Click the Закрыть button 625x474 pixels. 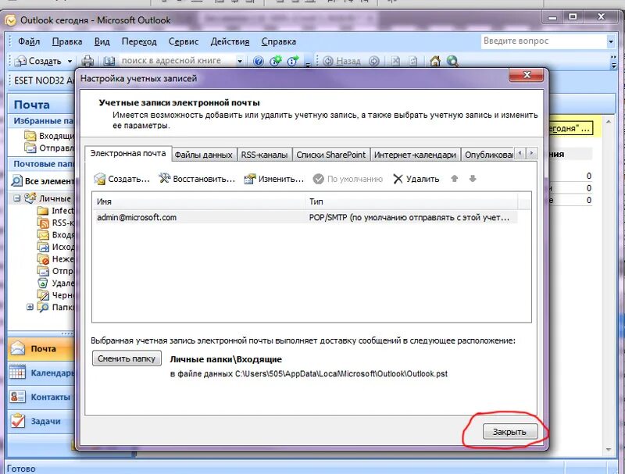(x=510, y=432)
